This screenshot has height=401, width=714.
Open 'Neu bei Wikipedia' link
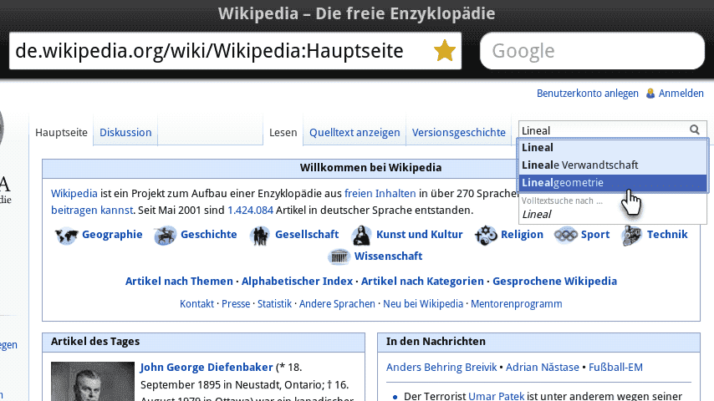pos(423,303)
